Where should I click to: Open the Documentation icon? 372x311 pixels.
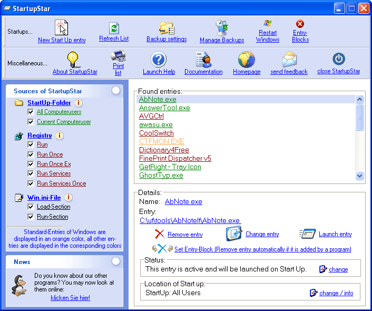pyautogui.click(x=203, y=60)
